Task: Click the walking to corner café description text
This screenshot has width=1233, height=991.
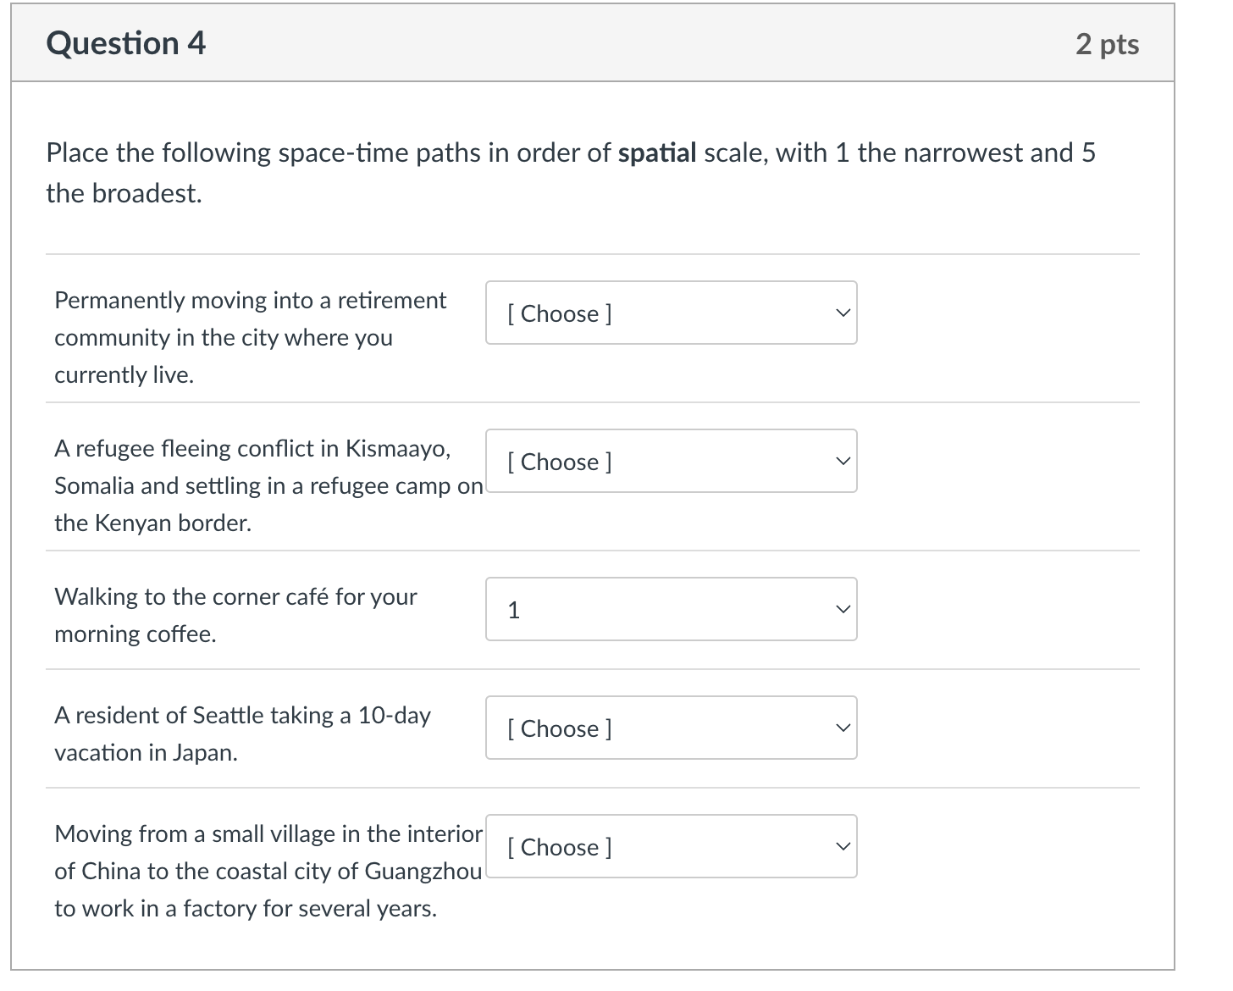Action: [x=235, y=614]
